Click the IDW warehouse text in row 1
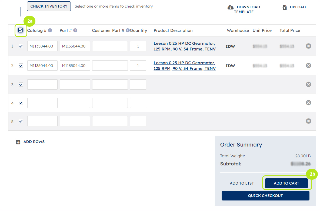 click(230, 46)
